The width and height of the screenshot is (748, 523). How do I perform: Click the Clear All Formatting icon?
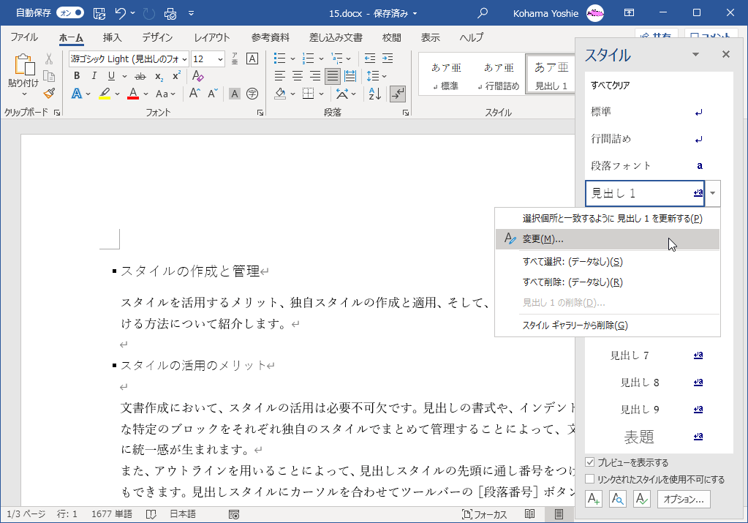pyautogui.click(x=197, y=76)
